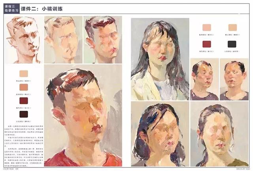The image size is (253, 171).
Task: Click the body text paragraph at lower left
Action: click(x=24, y=146)
